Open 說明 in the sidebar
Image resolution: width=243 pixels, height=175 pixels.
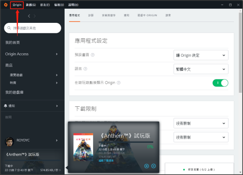tap(8, 117)
